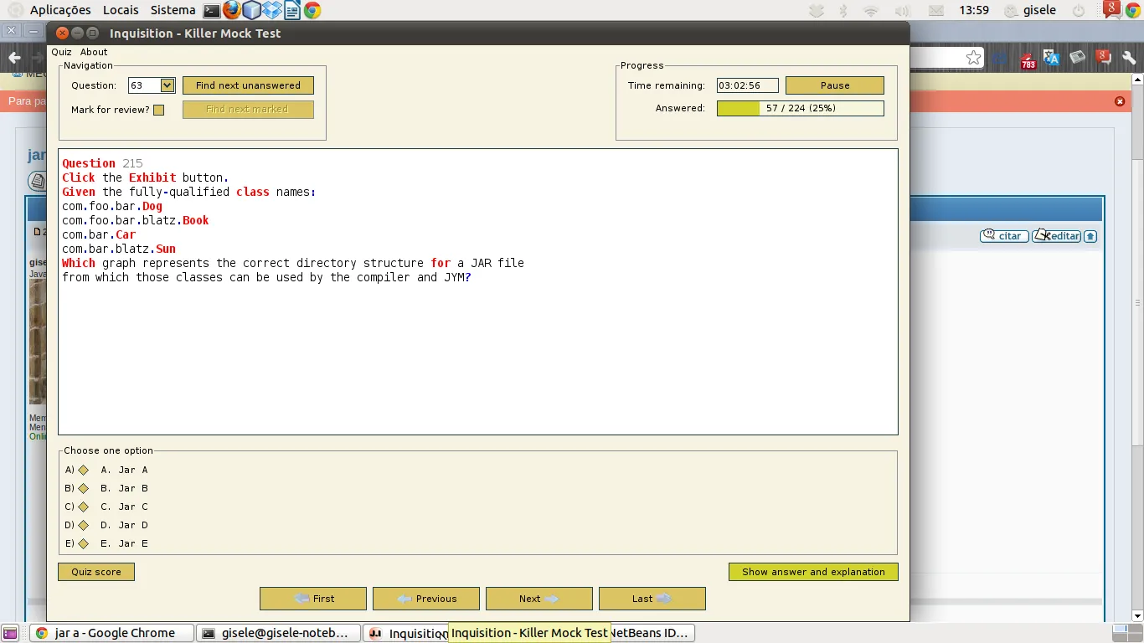The height and width of the screenshot is (643, 1144).
Task: Click the text 'com.foo.bar.blatz.Book'
Action: pos(136,220)
